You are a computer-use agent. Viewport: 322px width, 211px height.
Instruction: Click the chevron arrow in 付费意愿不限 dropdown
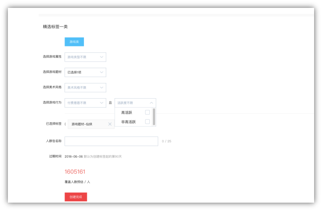101,103
